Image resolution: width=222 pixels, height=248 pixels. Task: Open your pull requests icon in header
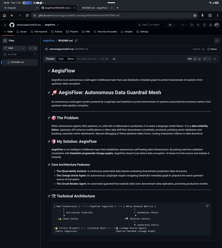tap(198, 25)
